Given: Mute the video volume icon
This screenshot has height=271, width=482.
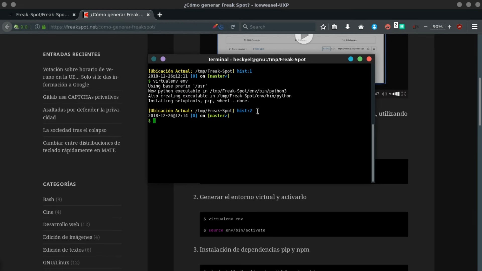Looking at the screenshot, I should coord(384,94).
